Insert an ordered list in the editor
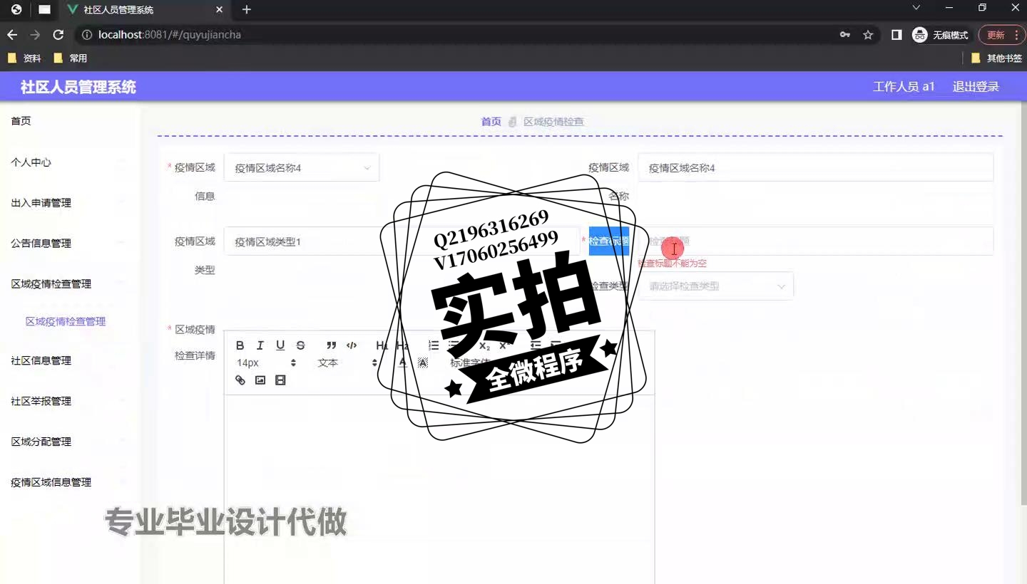 point(434,345)
